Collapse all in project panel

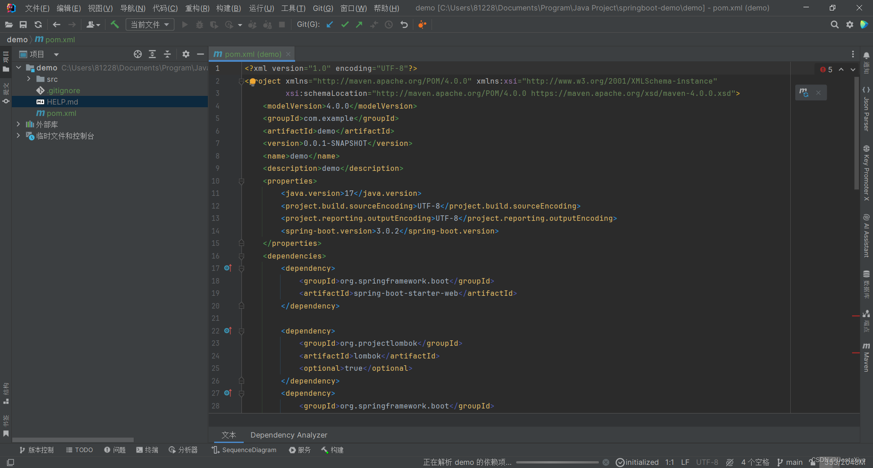pos(167,54)
